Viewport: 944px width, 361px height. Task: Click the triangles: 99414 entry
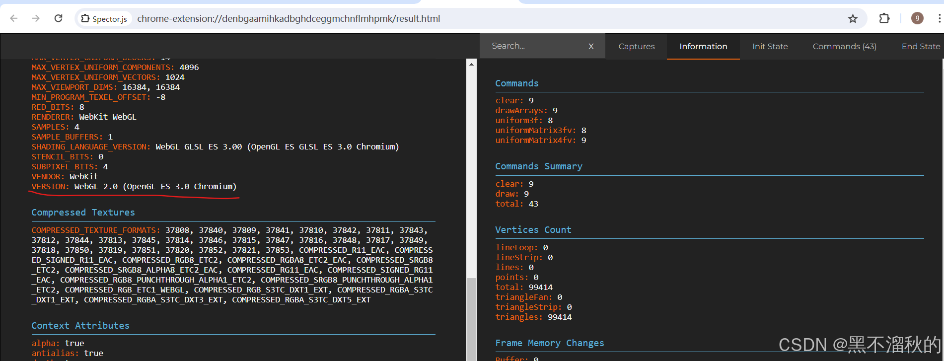pyautogui.click(x=534, y=317)
